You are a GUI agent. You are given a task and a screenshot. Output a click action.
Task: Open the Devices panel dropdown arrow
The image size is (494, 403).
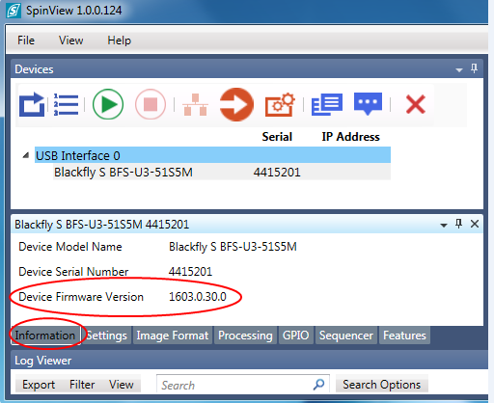pyautogui.click(x=459, y=69)
